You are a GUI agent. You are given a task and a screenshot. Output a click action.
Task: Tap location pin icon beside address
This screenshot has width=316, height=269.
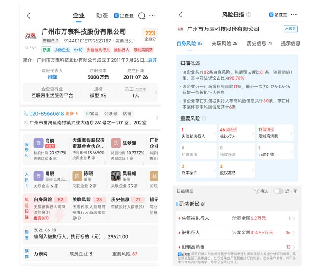pos(26,123)
